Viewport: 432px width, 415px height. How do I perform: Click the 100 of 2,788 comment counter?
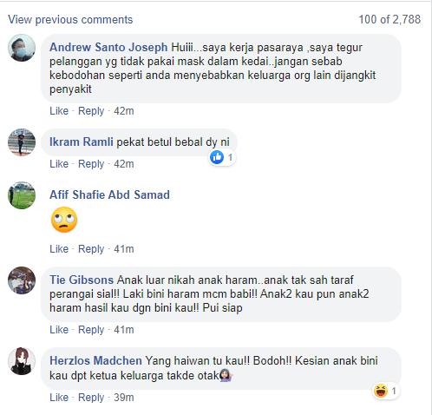(x=389, y=20)
